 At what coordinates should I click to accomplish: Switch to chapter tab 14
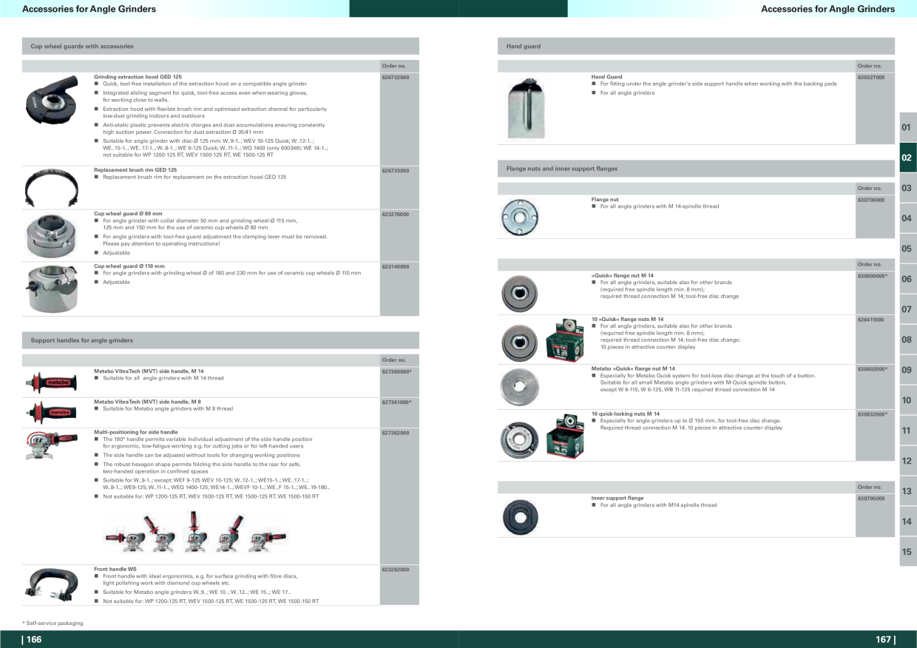(907, 522)
